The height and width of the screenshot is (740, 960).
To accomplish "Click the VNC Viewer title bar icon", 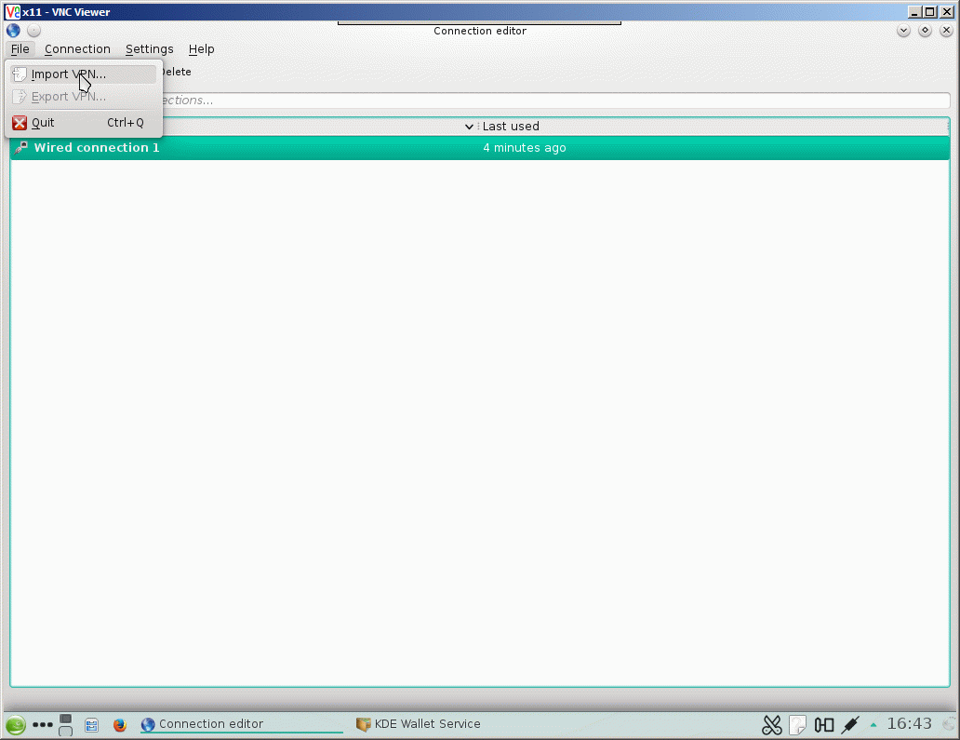I will [12, 12].
